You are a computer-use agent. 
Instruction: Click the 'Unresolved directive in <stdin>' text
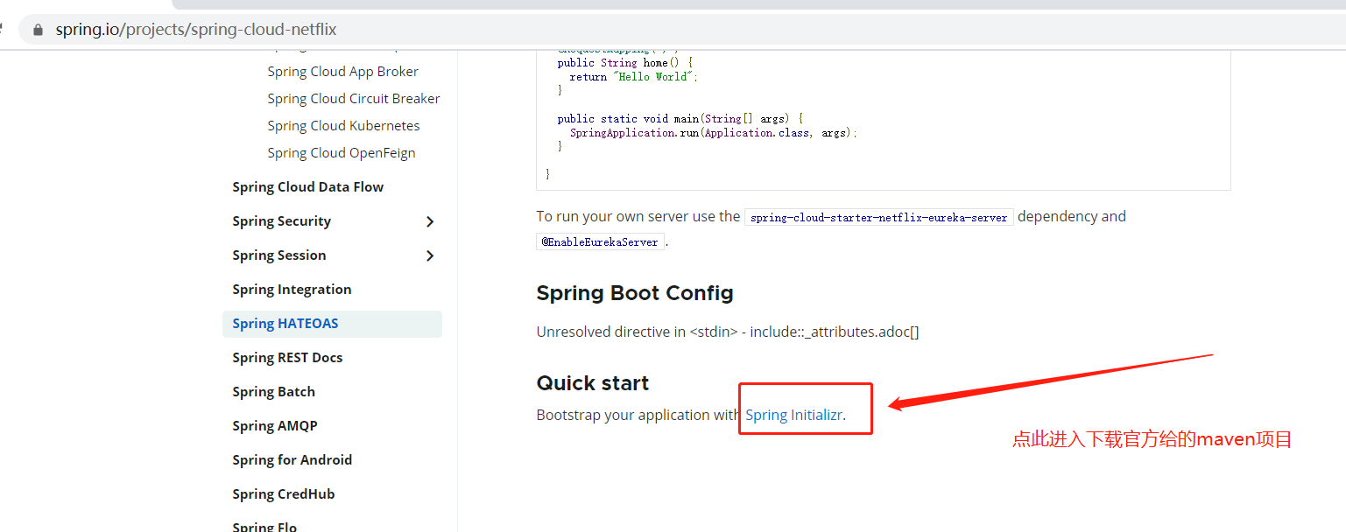click(728, 332)
